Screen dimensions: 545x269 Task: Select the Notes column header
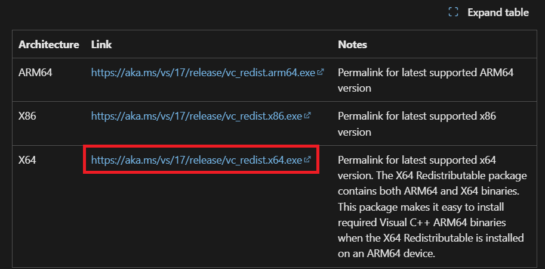pyautogui.click(x=352, y=45)
